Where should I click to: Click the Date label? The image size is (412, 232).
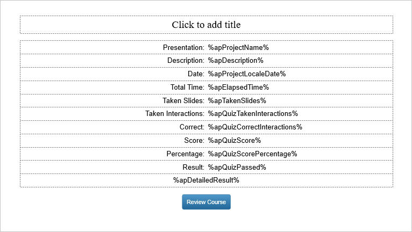(x=196, y=74)
